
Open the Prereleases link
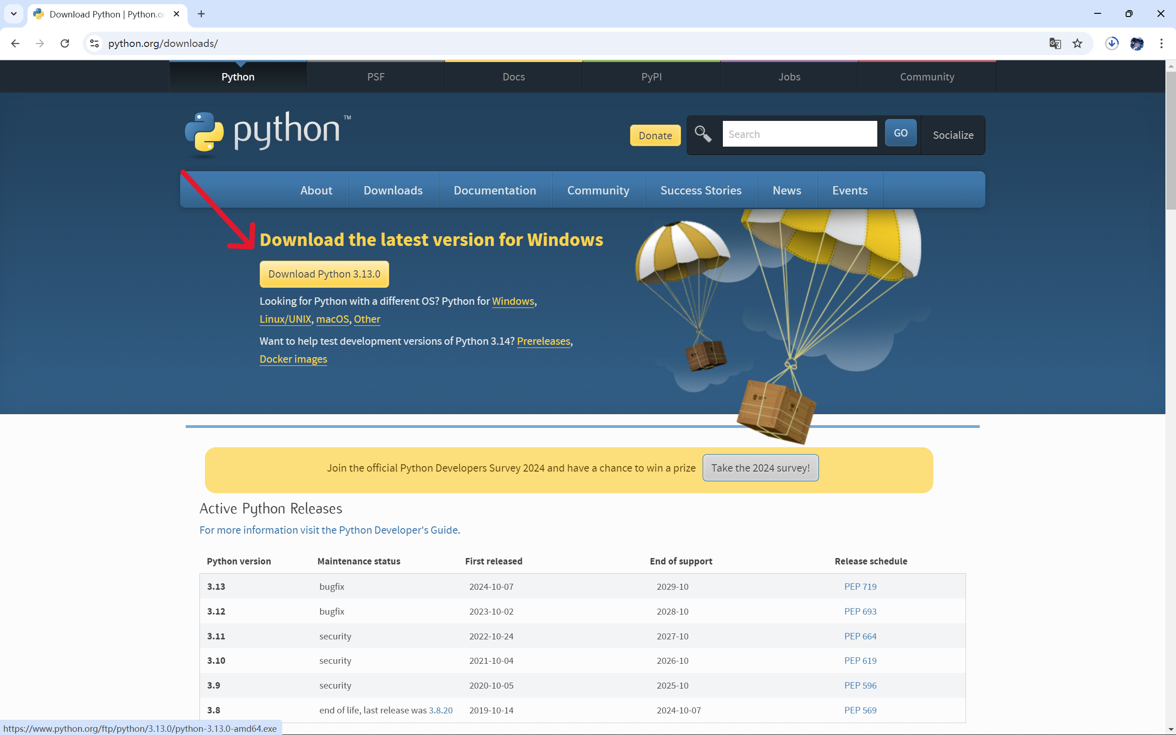click(543, 341)
